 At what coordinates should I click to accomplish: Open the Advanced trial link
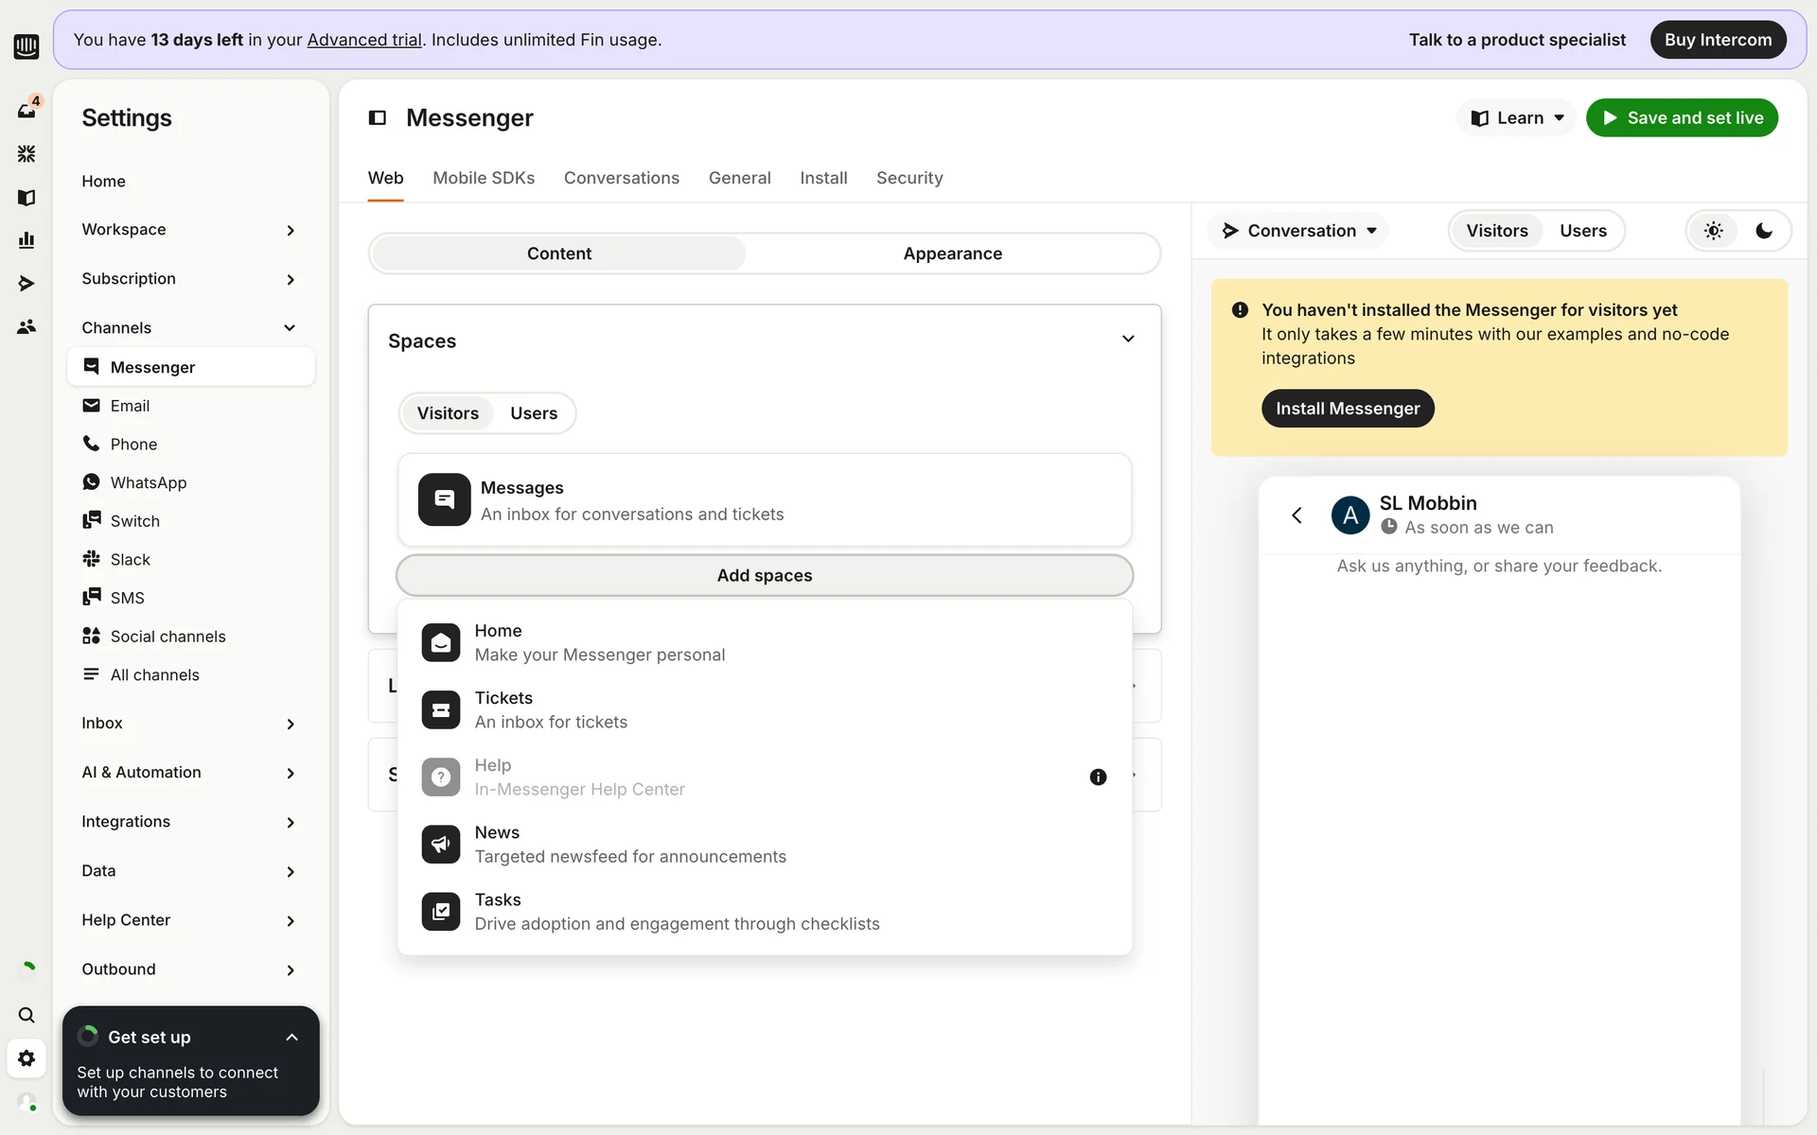(364, 40)
